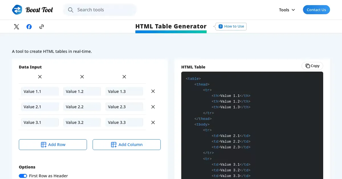Click the Boost Tool logo icon
Viewport: 342px width, 179px height.
tap(17, 10)
